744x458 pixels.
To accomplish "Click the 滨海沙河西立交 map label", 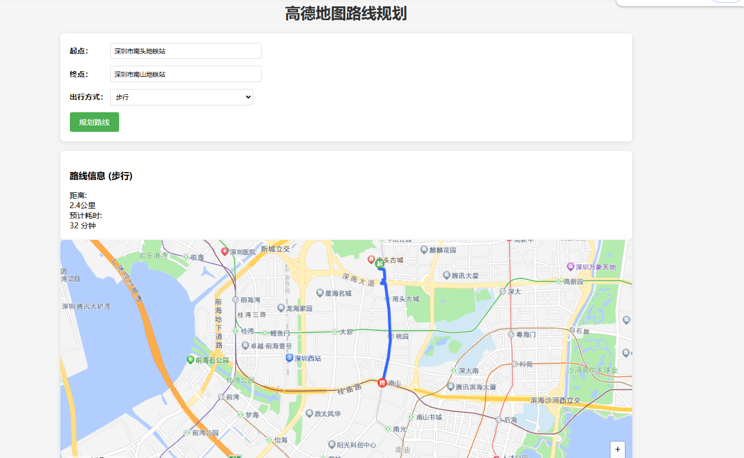I will (x=555, y=400).
